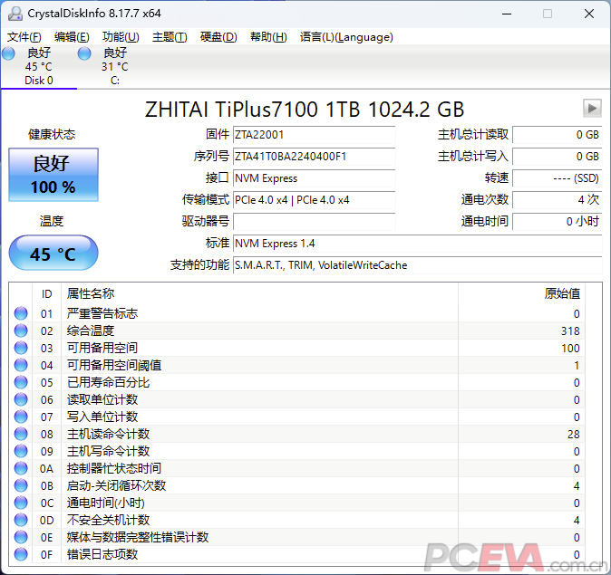This screenshot has height=575, width=611.
Task: Select the 综合温度 raw value 318
Action: 570,331
